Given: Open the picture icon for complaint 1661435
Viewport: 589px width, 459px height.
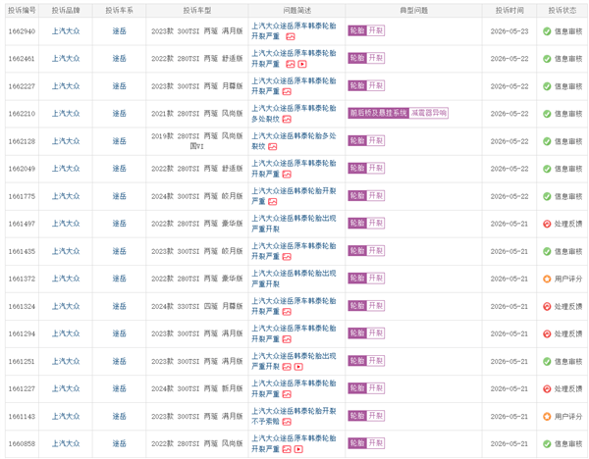Looking at the screenshot, I should pos(287,257).
